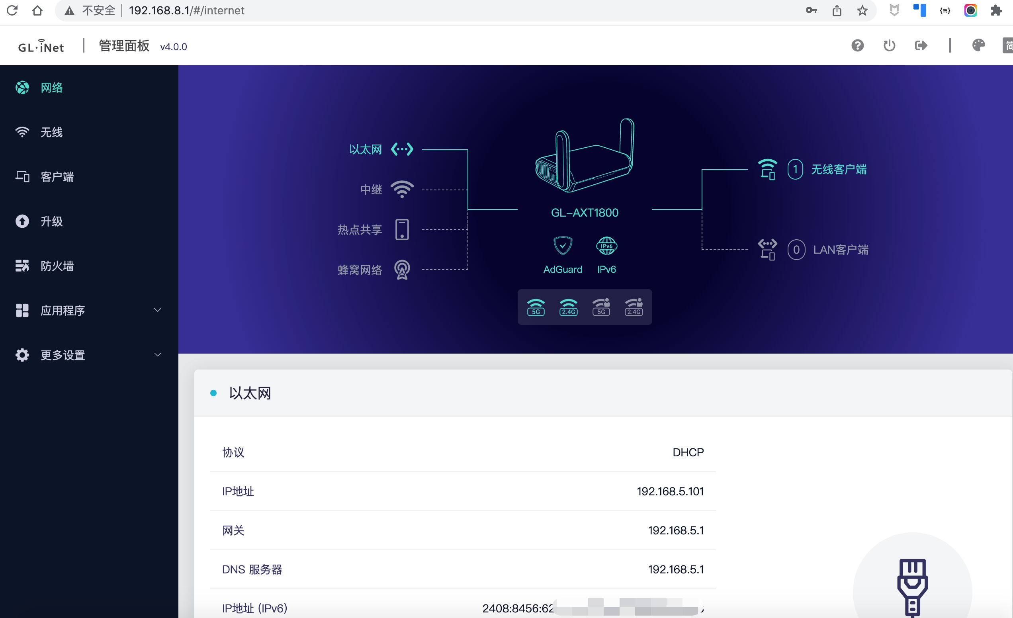Screen dimensions: 1013x618
Task: Click the colorful circle extension icon
Action: 970,10
